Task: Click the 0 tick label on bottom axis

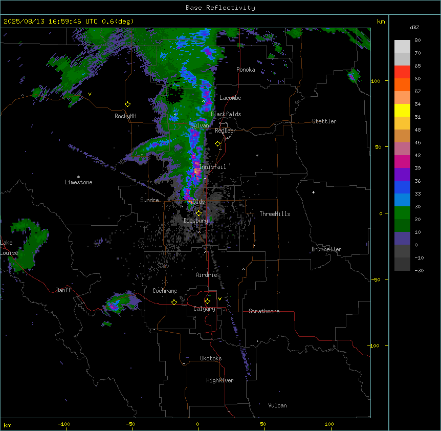Action: click(x=197, y=424)
